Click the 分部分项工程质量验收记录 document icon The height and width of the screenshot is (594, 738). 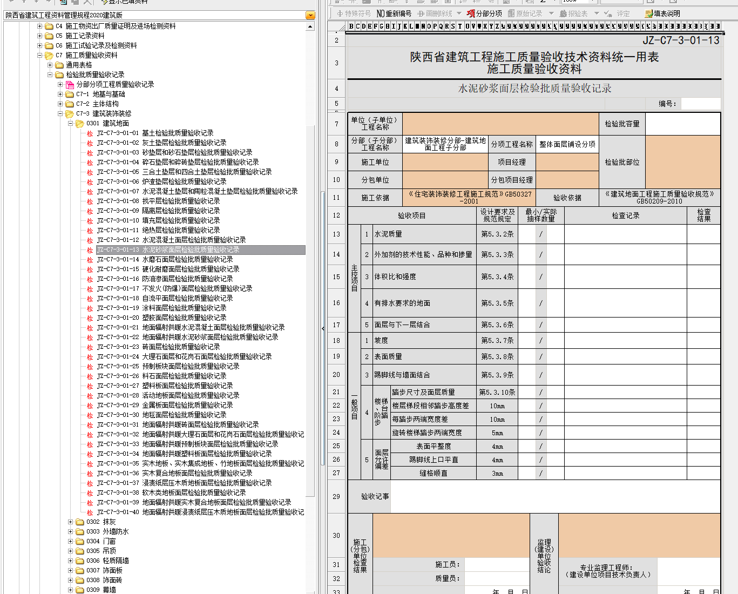click(70, 85)
